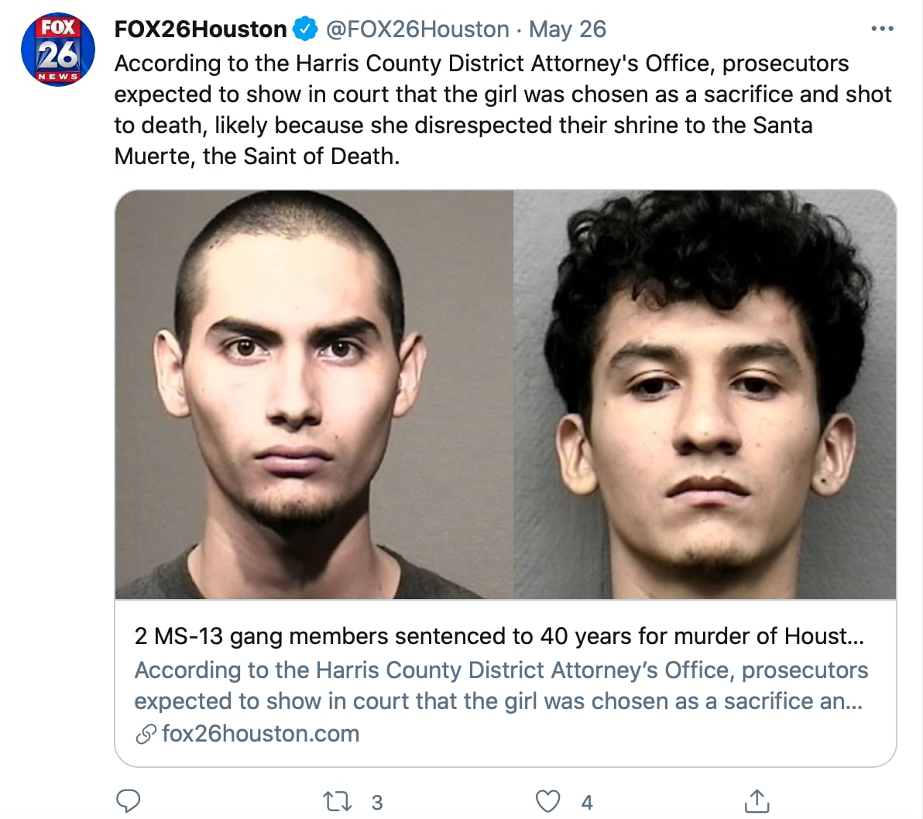
Task: Click the reply speech bubble icon
Action: 128,800
